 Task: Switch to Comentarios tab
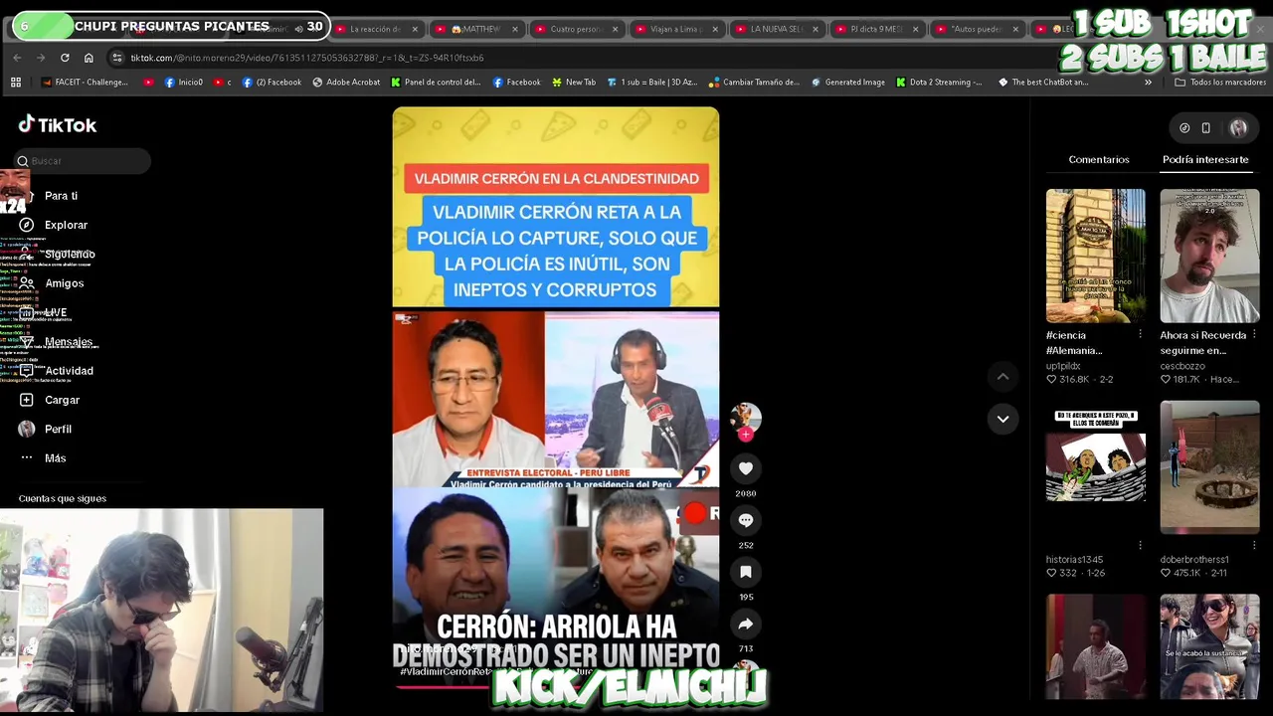(x=1099, y=159)
